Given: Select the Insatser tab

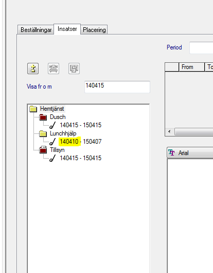Looking at the screenshot, I should [67, 29].
